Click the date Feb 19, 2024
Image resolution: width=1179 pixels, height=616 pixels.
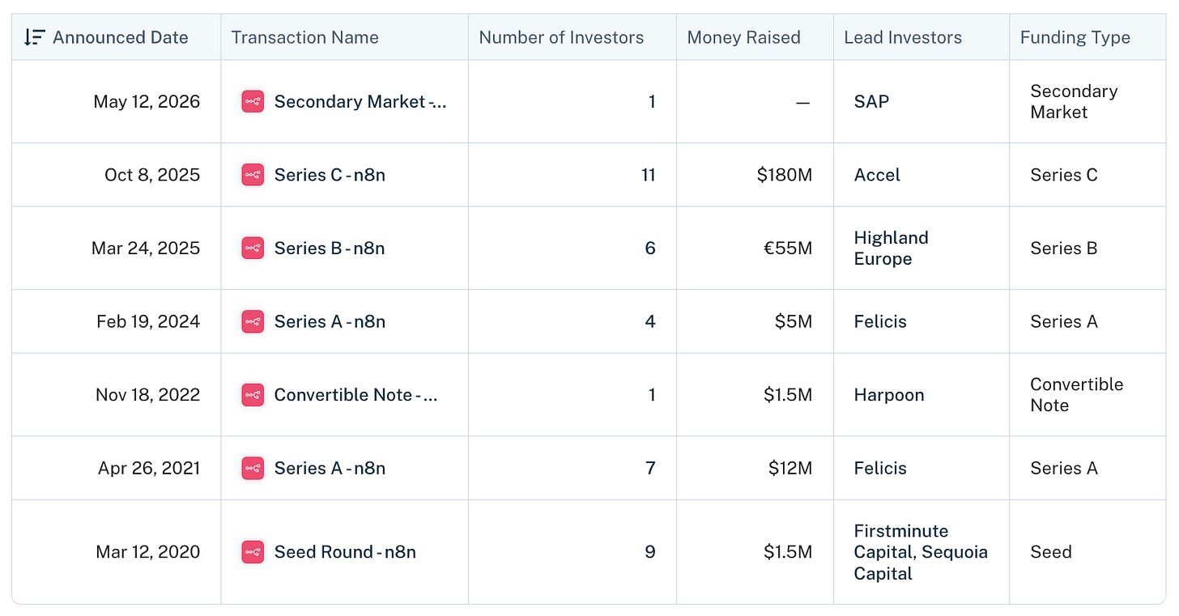(x=148, y=321)
